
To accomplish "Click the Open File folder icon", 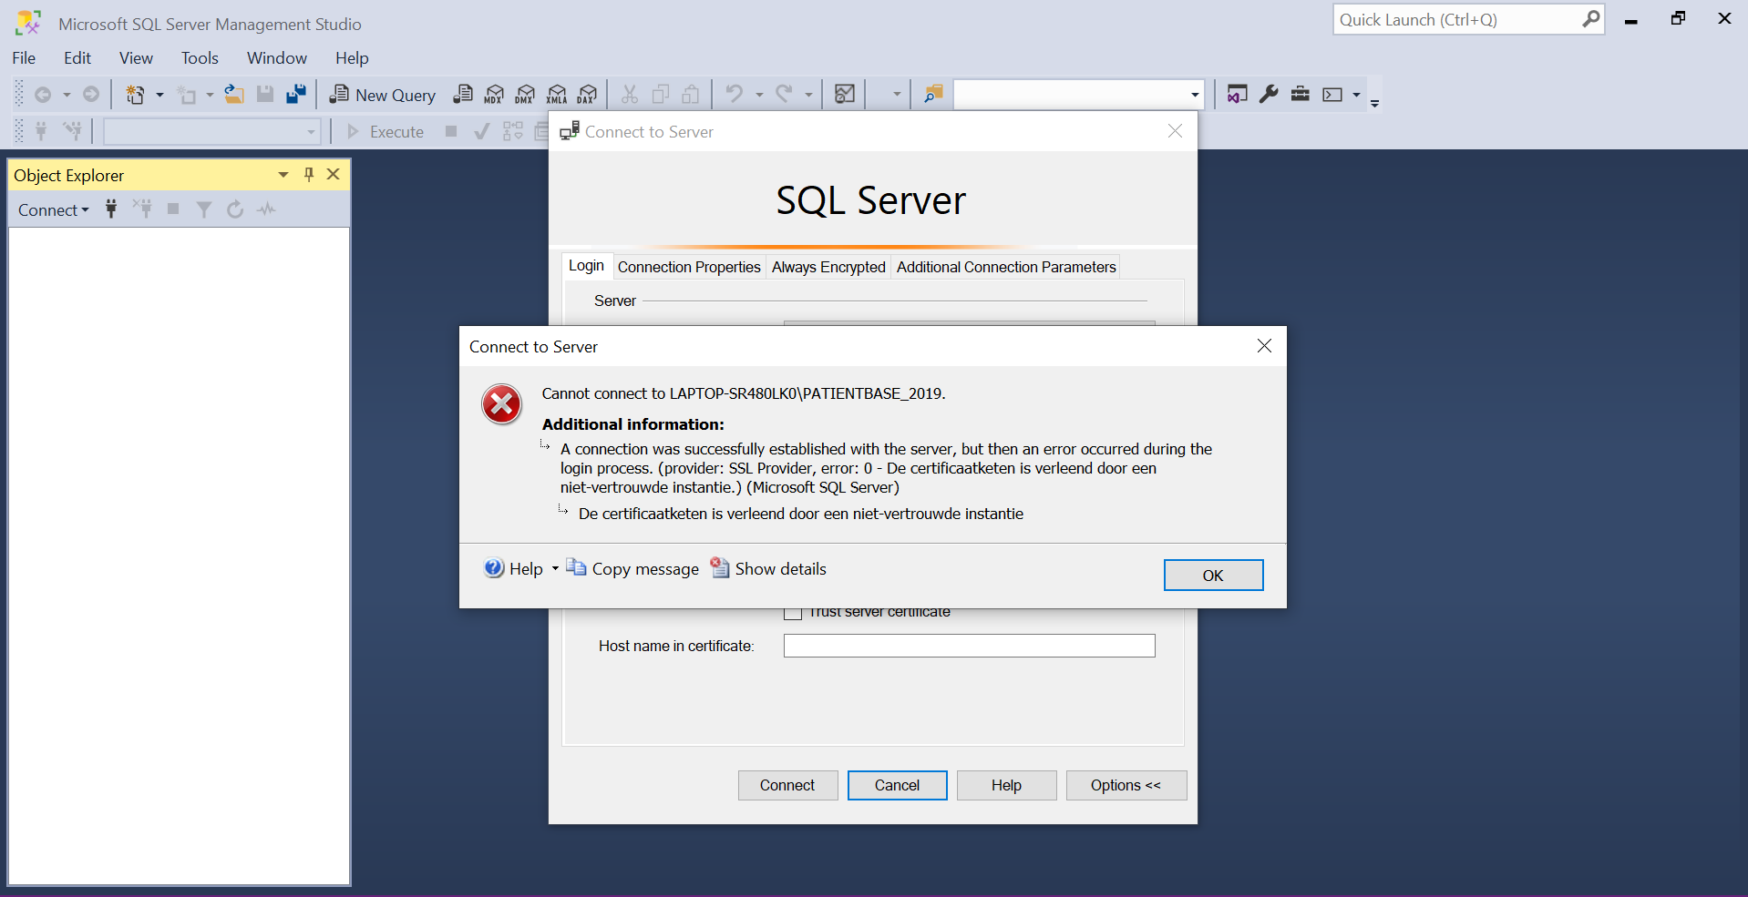I will click(234, 95).
